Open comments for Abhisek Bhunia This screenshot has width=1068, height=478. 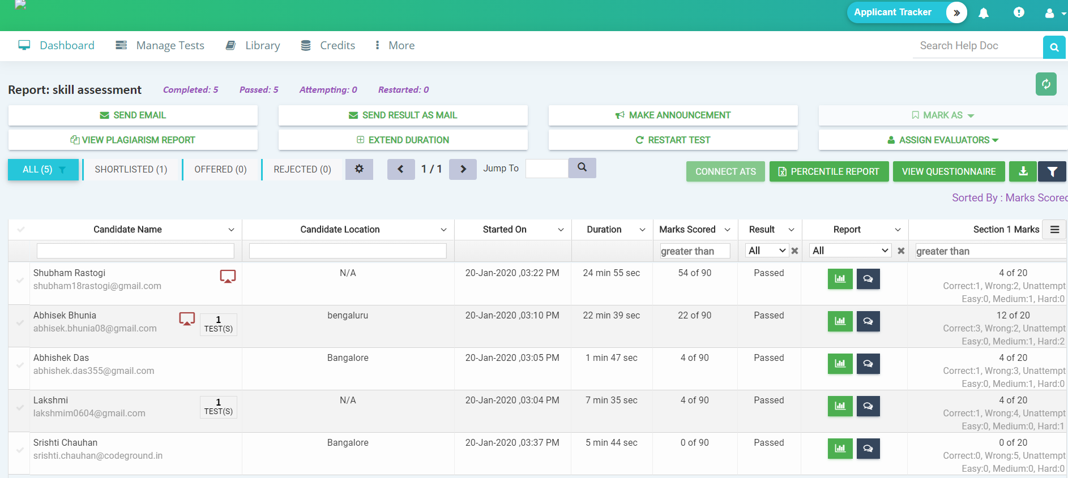[868, 321]
